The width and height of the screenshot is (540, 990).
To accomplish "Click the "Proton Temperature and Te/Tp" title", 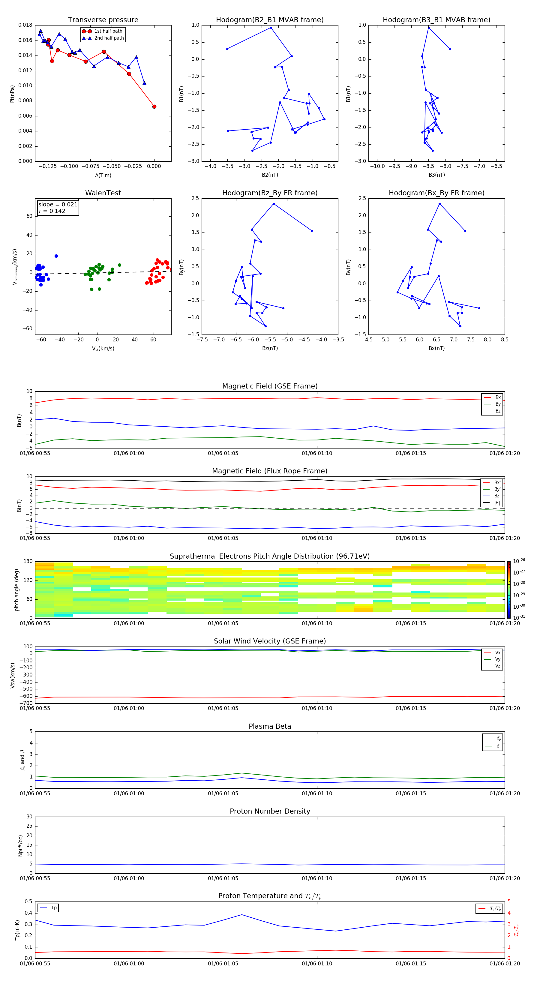I will pyautogui.click(x=270, y=896).
